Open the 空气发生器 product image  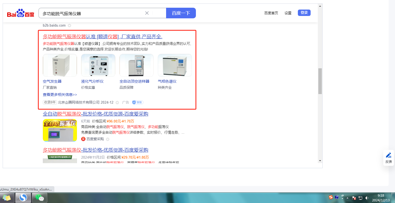pos(60,65)
